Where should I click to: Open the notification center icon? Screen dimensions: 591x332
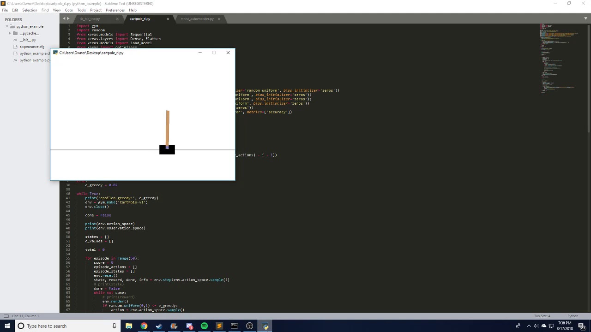[x=583, y=326]
